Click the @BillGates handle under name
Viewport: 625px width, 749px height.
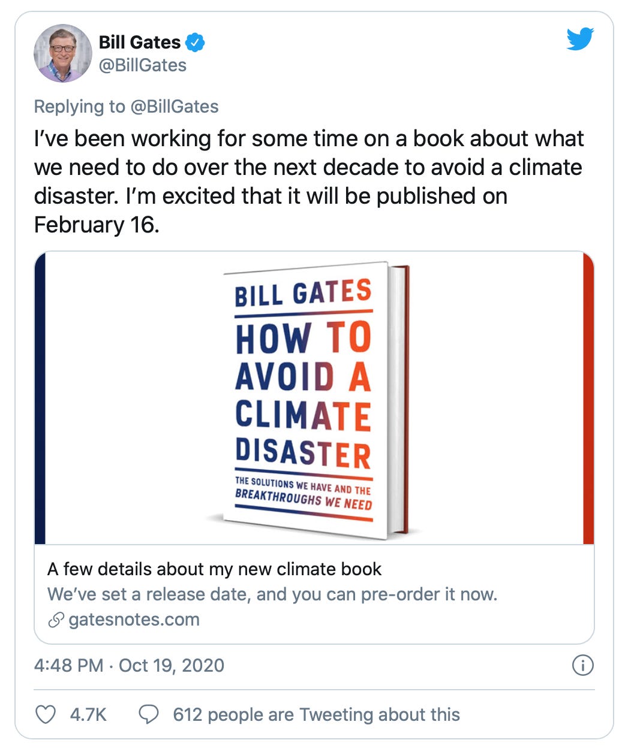[143, 65]
